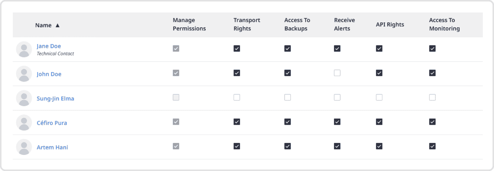Click Artem Hani's avatar icon

click(24, 147)
